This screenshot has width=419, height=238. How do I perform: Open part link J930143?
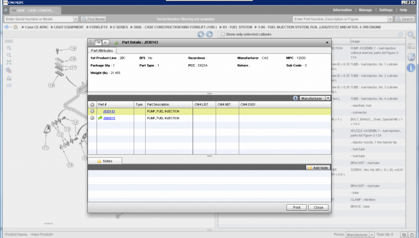[109, 111]
